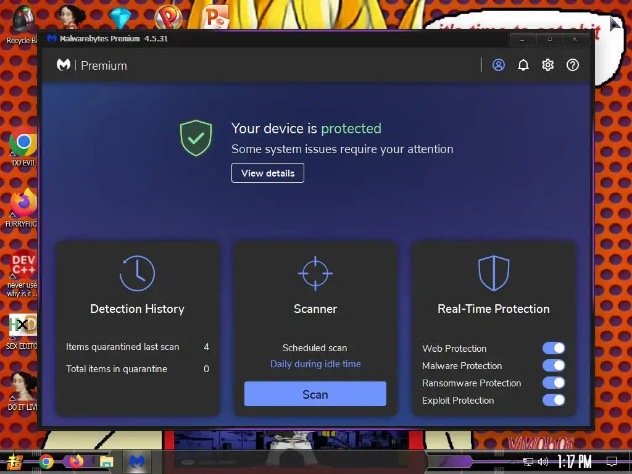Viewport: 632px width, 474px height.
Task: Open the help question mark icon
Action: coord(573,65)
